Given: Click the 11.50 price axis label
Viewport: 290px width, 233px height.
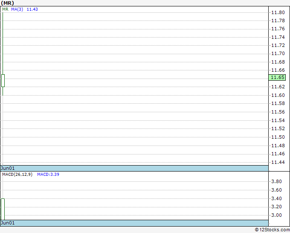Looking at the screenshot, I should (x=278, y=137).
